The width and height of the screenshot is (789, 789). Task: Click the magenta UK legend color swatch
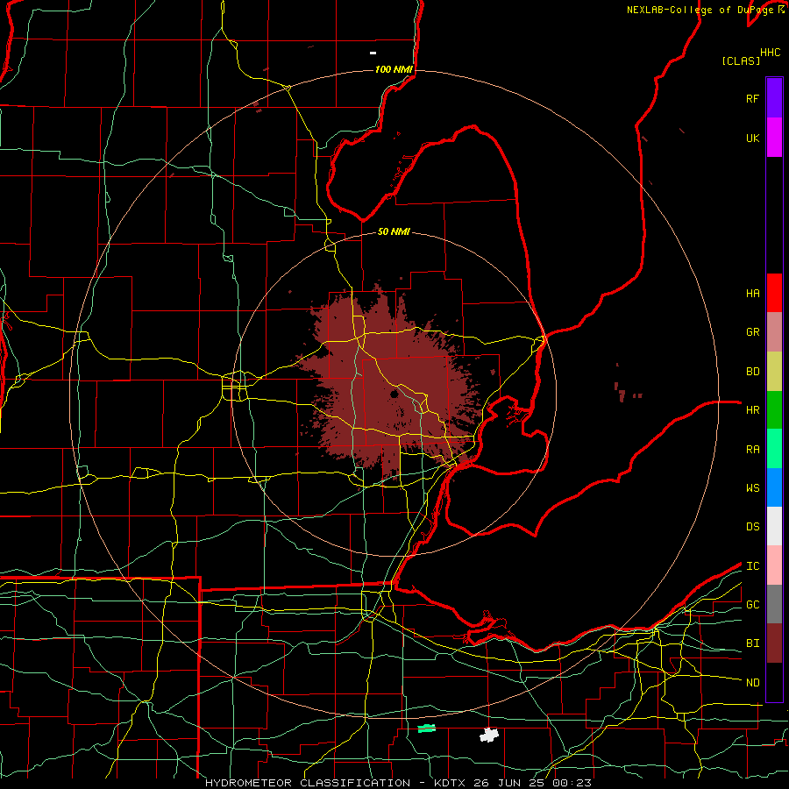pyautogui.click(x=774, y=138)
